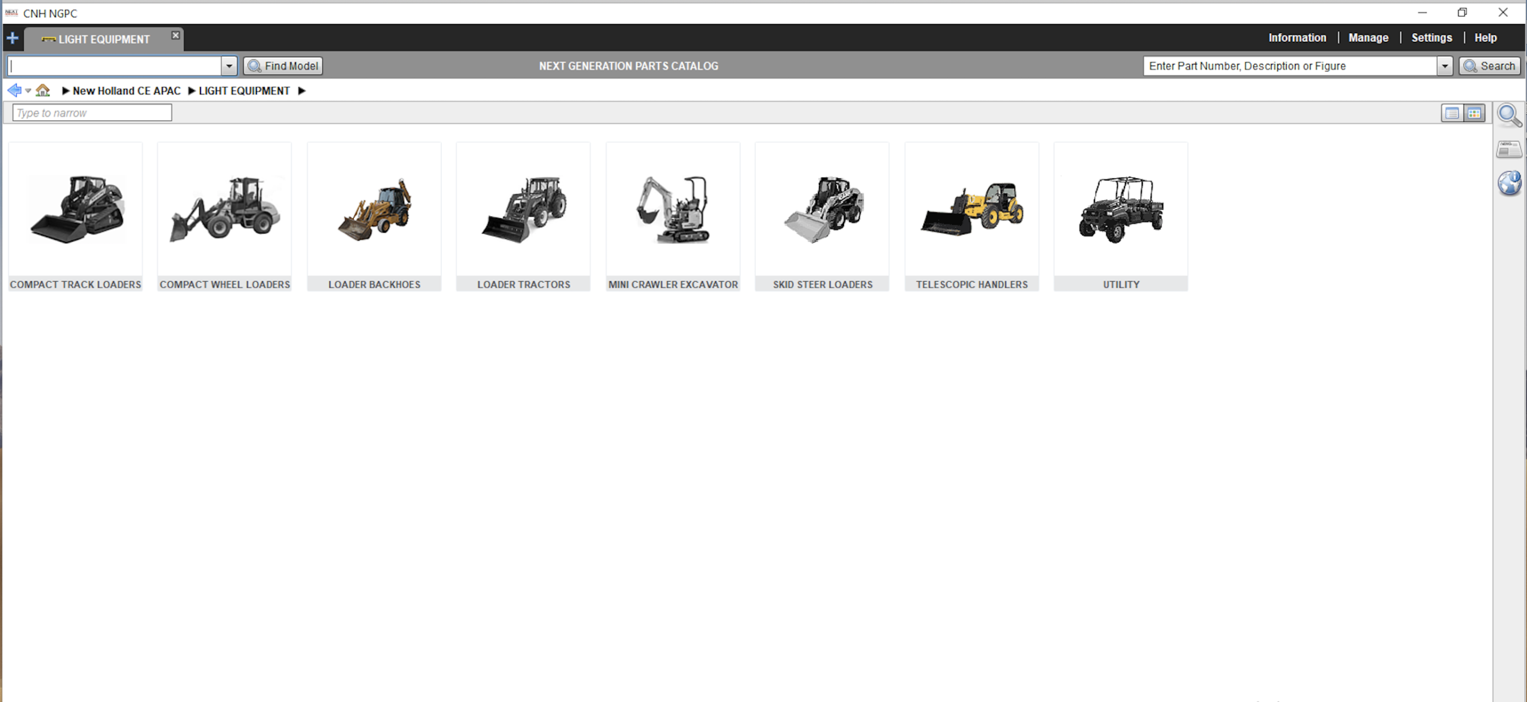Minimize the CNH NGPC window
The image size is (1527, 702).
[x=1422, y=13]
